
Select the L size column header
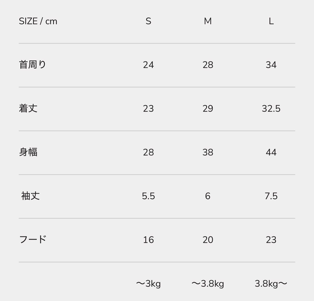pos(271,21)
